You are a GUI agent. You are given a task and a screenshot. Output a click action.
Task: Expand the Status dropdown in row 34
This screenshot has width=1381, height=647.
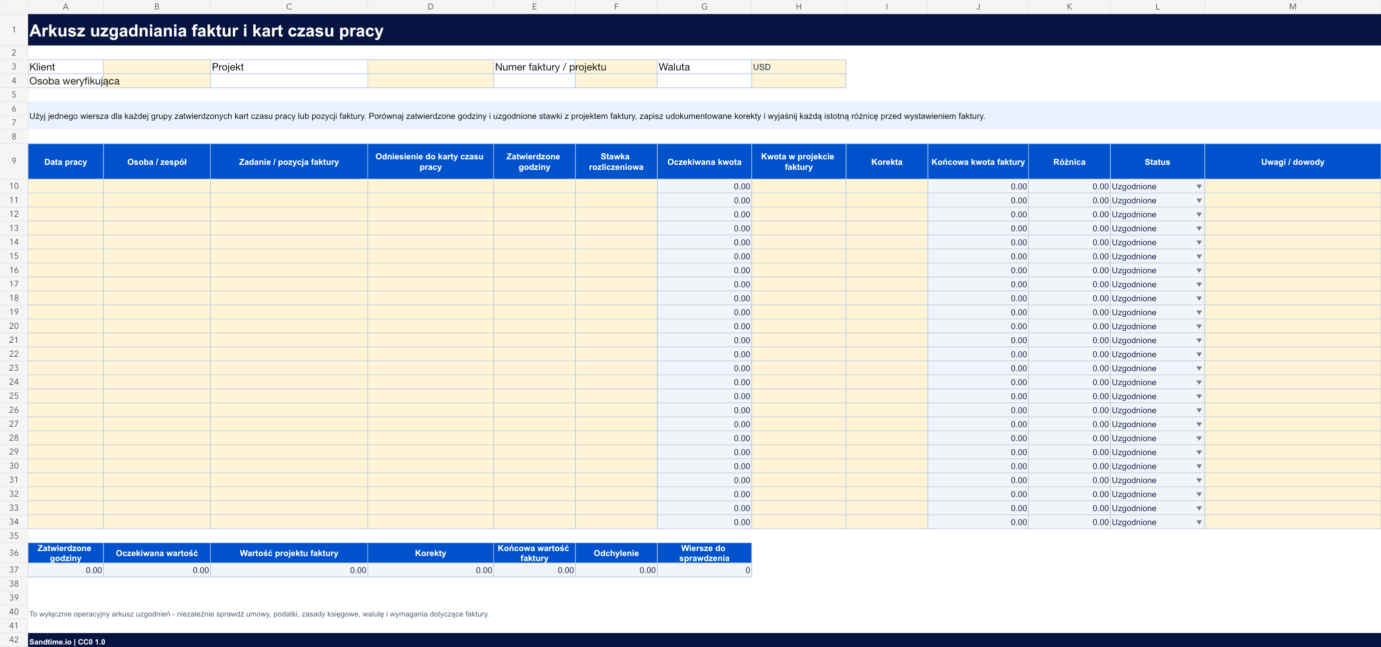click(1199, 523)
